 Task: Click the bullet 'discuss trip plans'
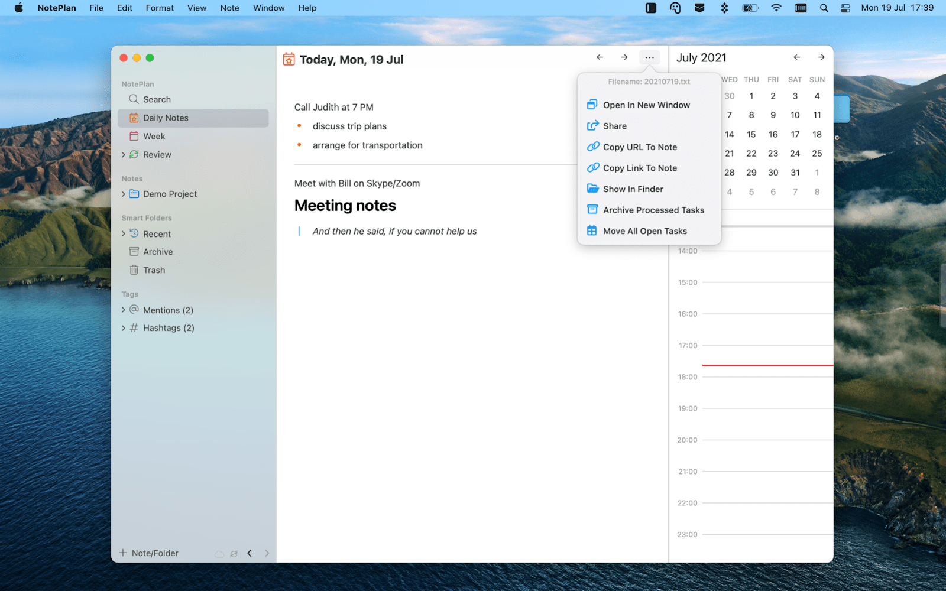pos(349,126)
